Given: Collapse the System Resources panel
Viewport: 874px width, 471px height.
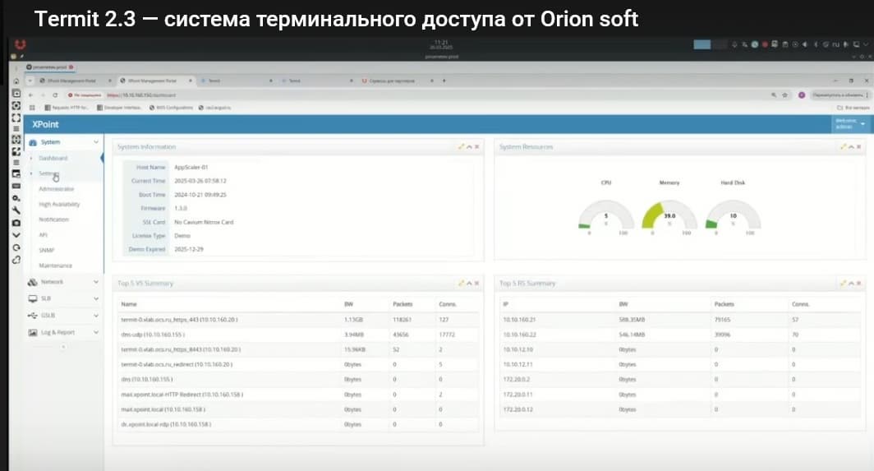Looking at the screenshot, I should click(851, 147).
